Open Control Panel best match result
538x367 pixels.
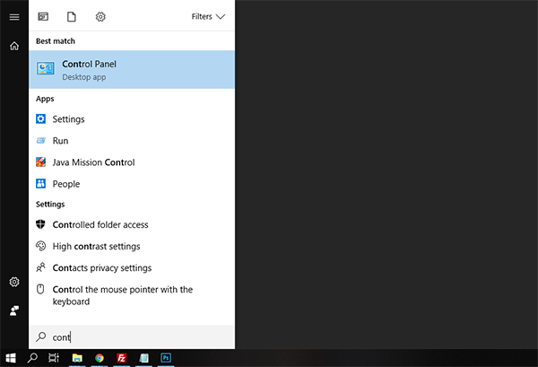pyautogui.click(x=132, y=70)
